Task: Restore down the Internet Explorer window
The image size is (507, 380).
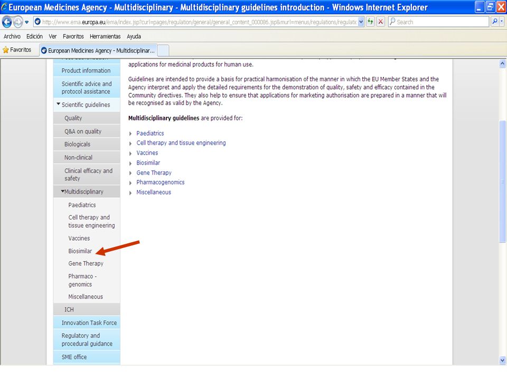Action: point(491,7)
